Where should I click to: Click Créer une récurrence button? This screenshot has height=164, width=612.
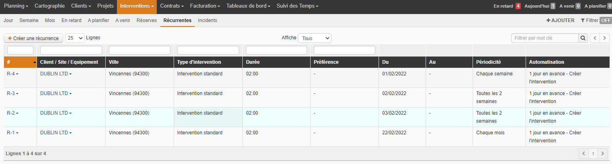[x=33, y=38]
